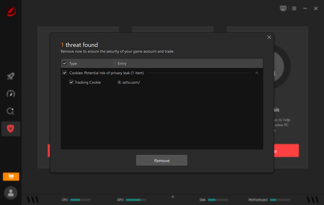Click the Cookies: Potential risk of privacy leak label
This screenshot has width=324, height=205.
(x=106, y=73)
